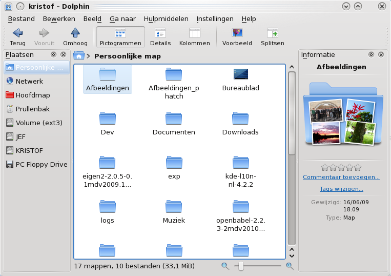This screenshot has width=391, height=276.
Task: Open the Bestand menu
Action: [x=21, y=18]
